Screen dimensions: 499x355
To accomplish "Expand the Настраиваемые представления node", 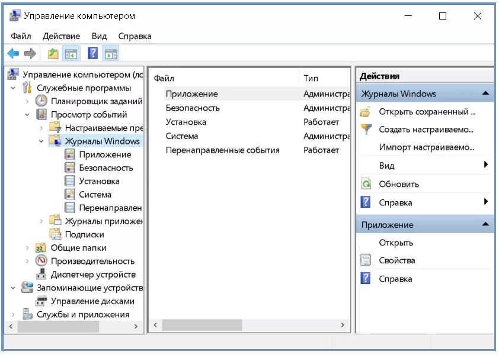I will click(x=41, y=128).
